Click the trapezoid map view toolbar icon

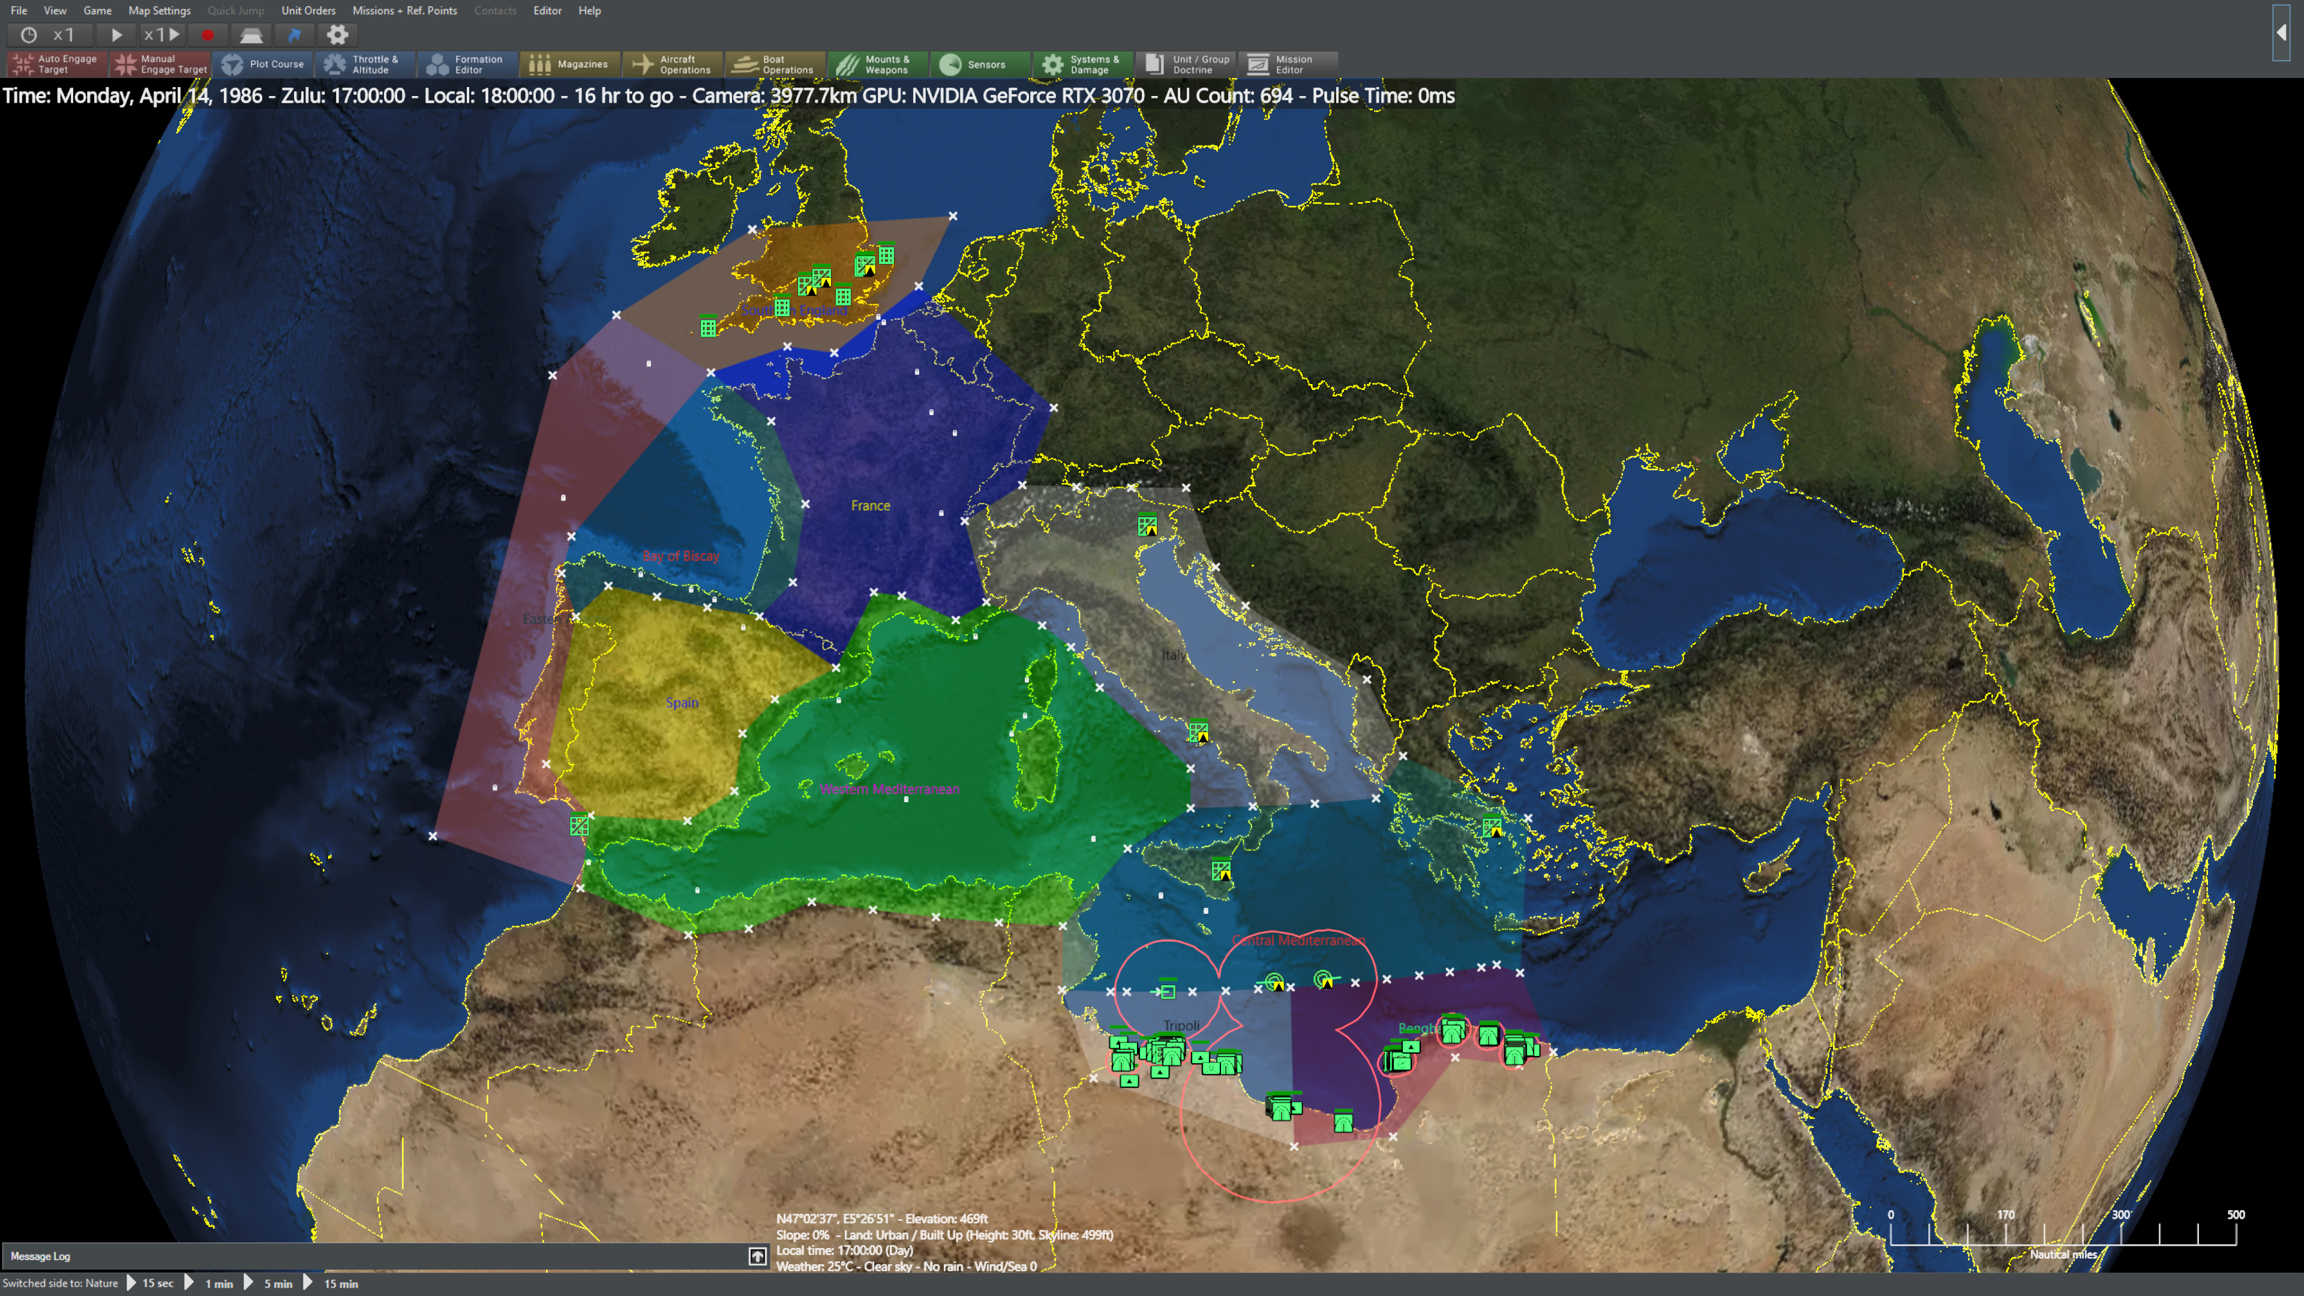[x=251, y=35]
